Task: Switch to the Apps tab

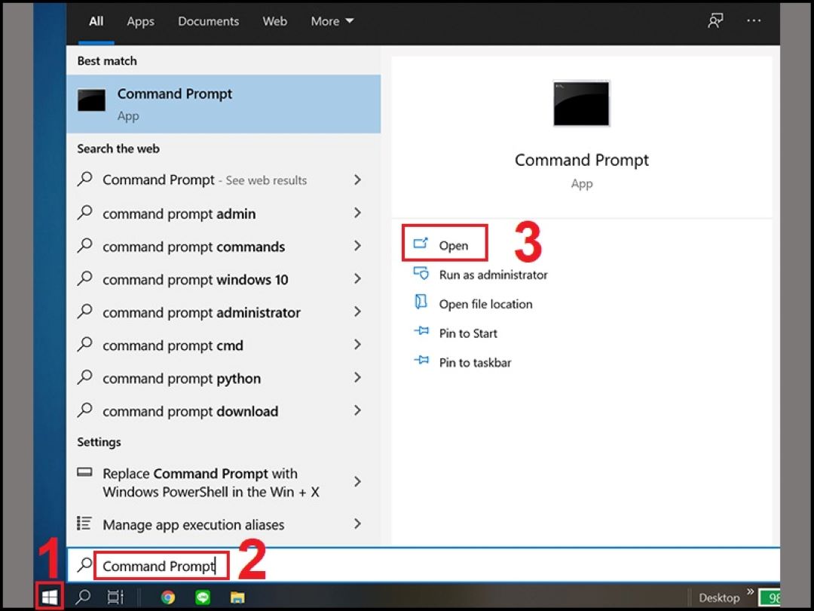Action: click(140, 21)
